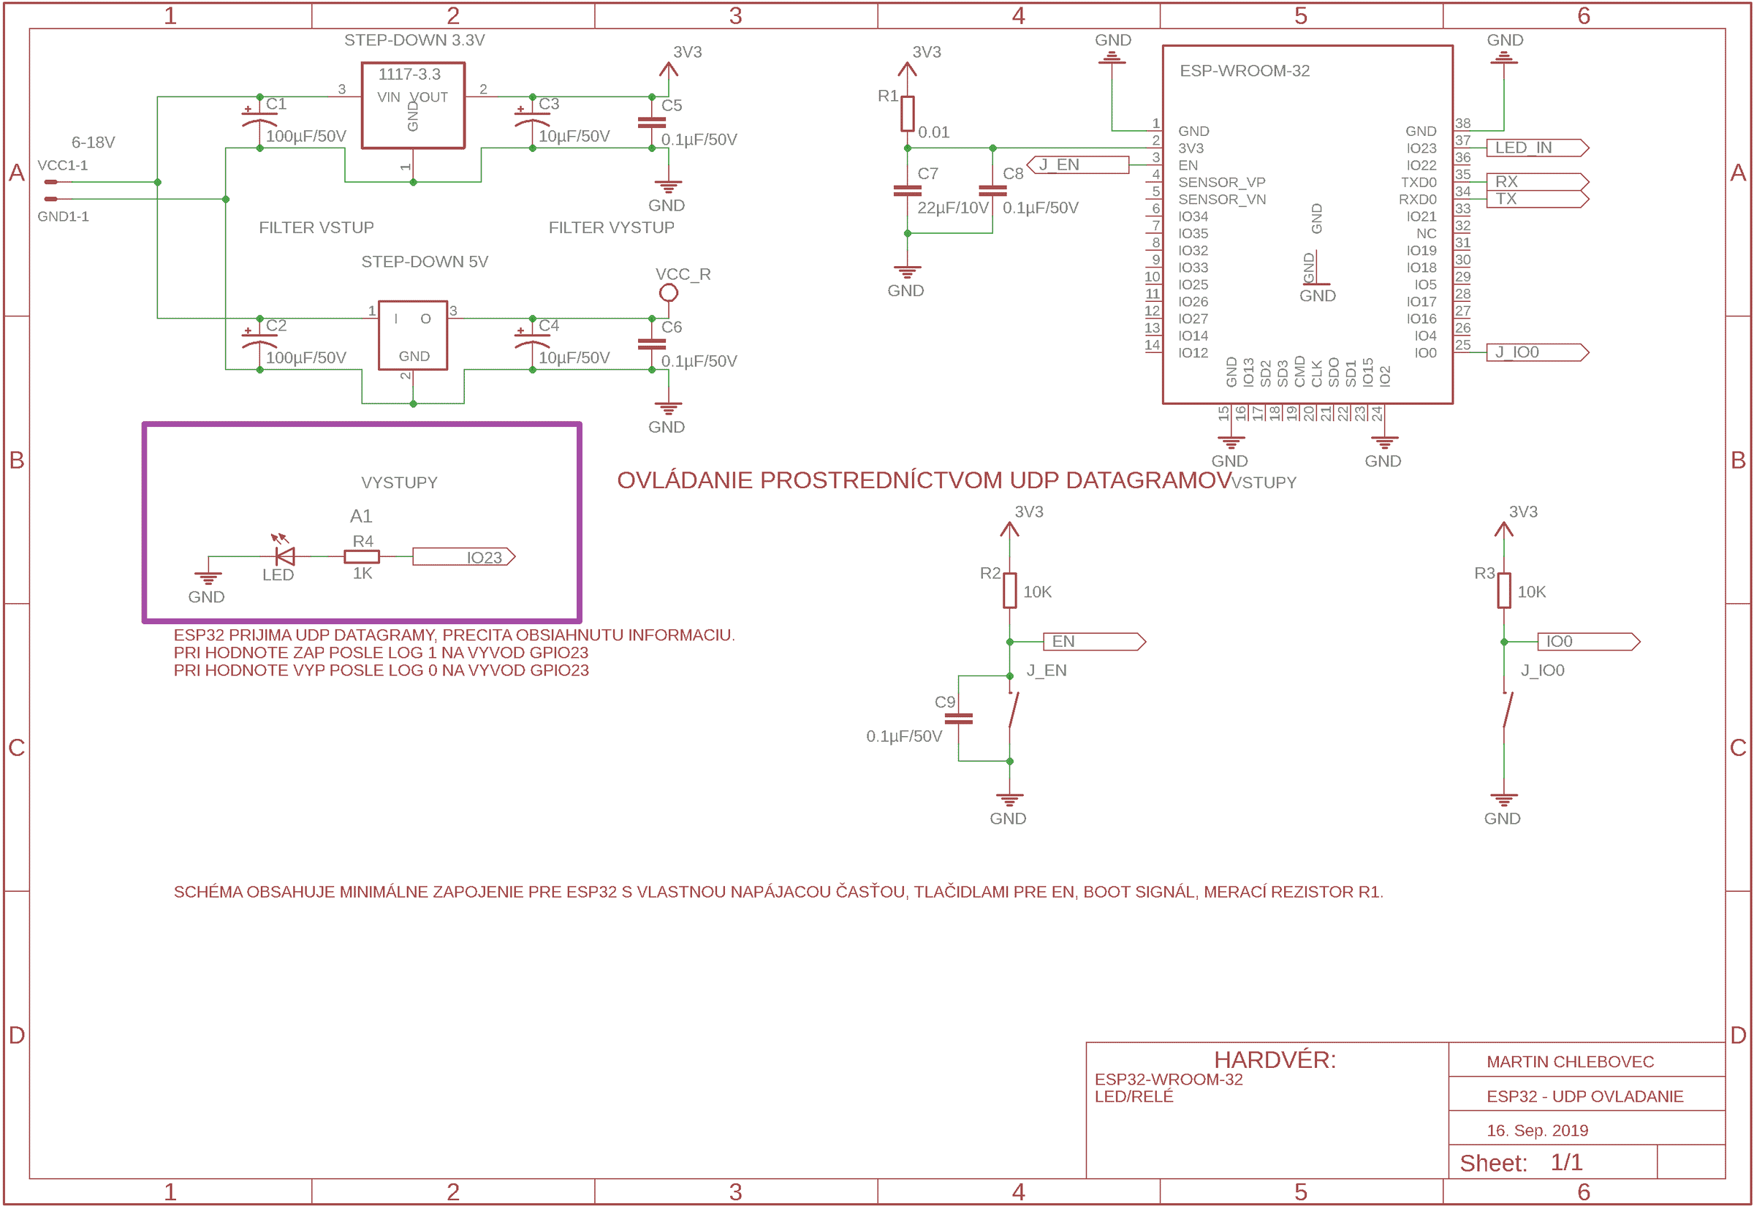
Task: Select the R1 0.01 resistor symbol
Action: (907, 113)
